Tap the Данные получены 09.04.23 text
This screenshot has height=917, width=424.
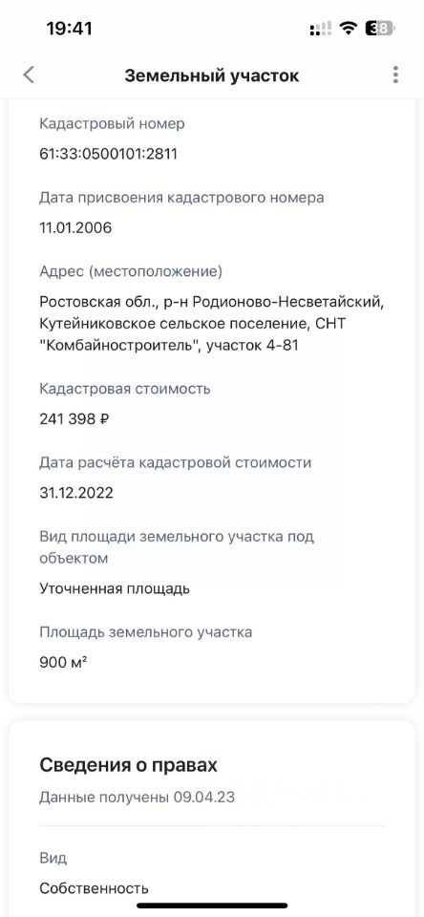137,797
